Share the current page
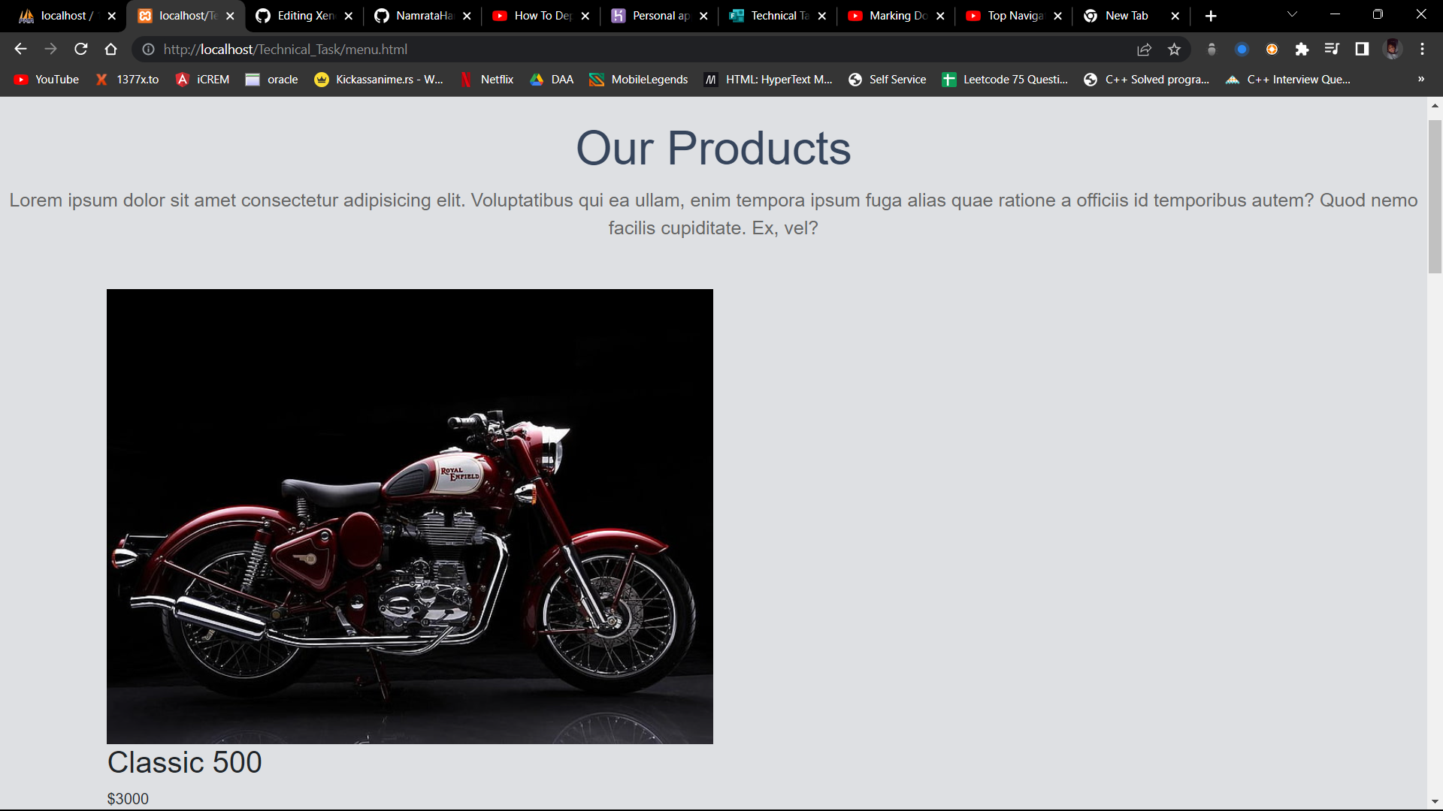Viewport: 1443px width, 811px height. pos(1145,49)
